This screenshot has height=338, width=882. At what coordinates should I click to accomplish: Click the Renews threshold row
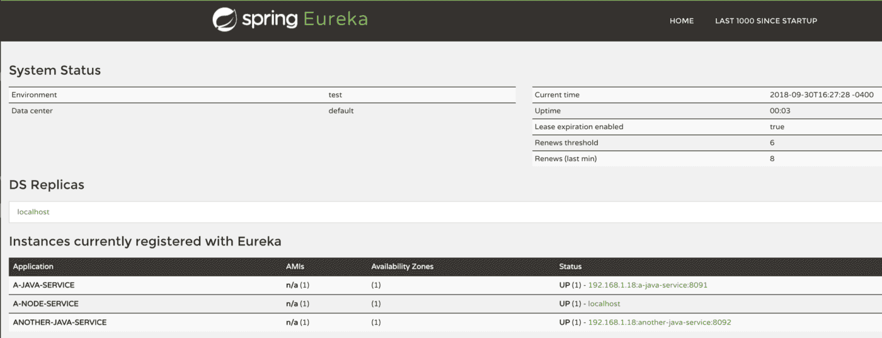(x=707, y=143)
